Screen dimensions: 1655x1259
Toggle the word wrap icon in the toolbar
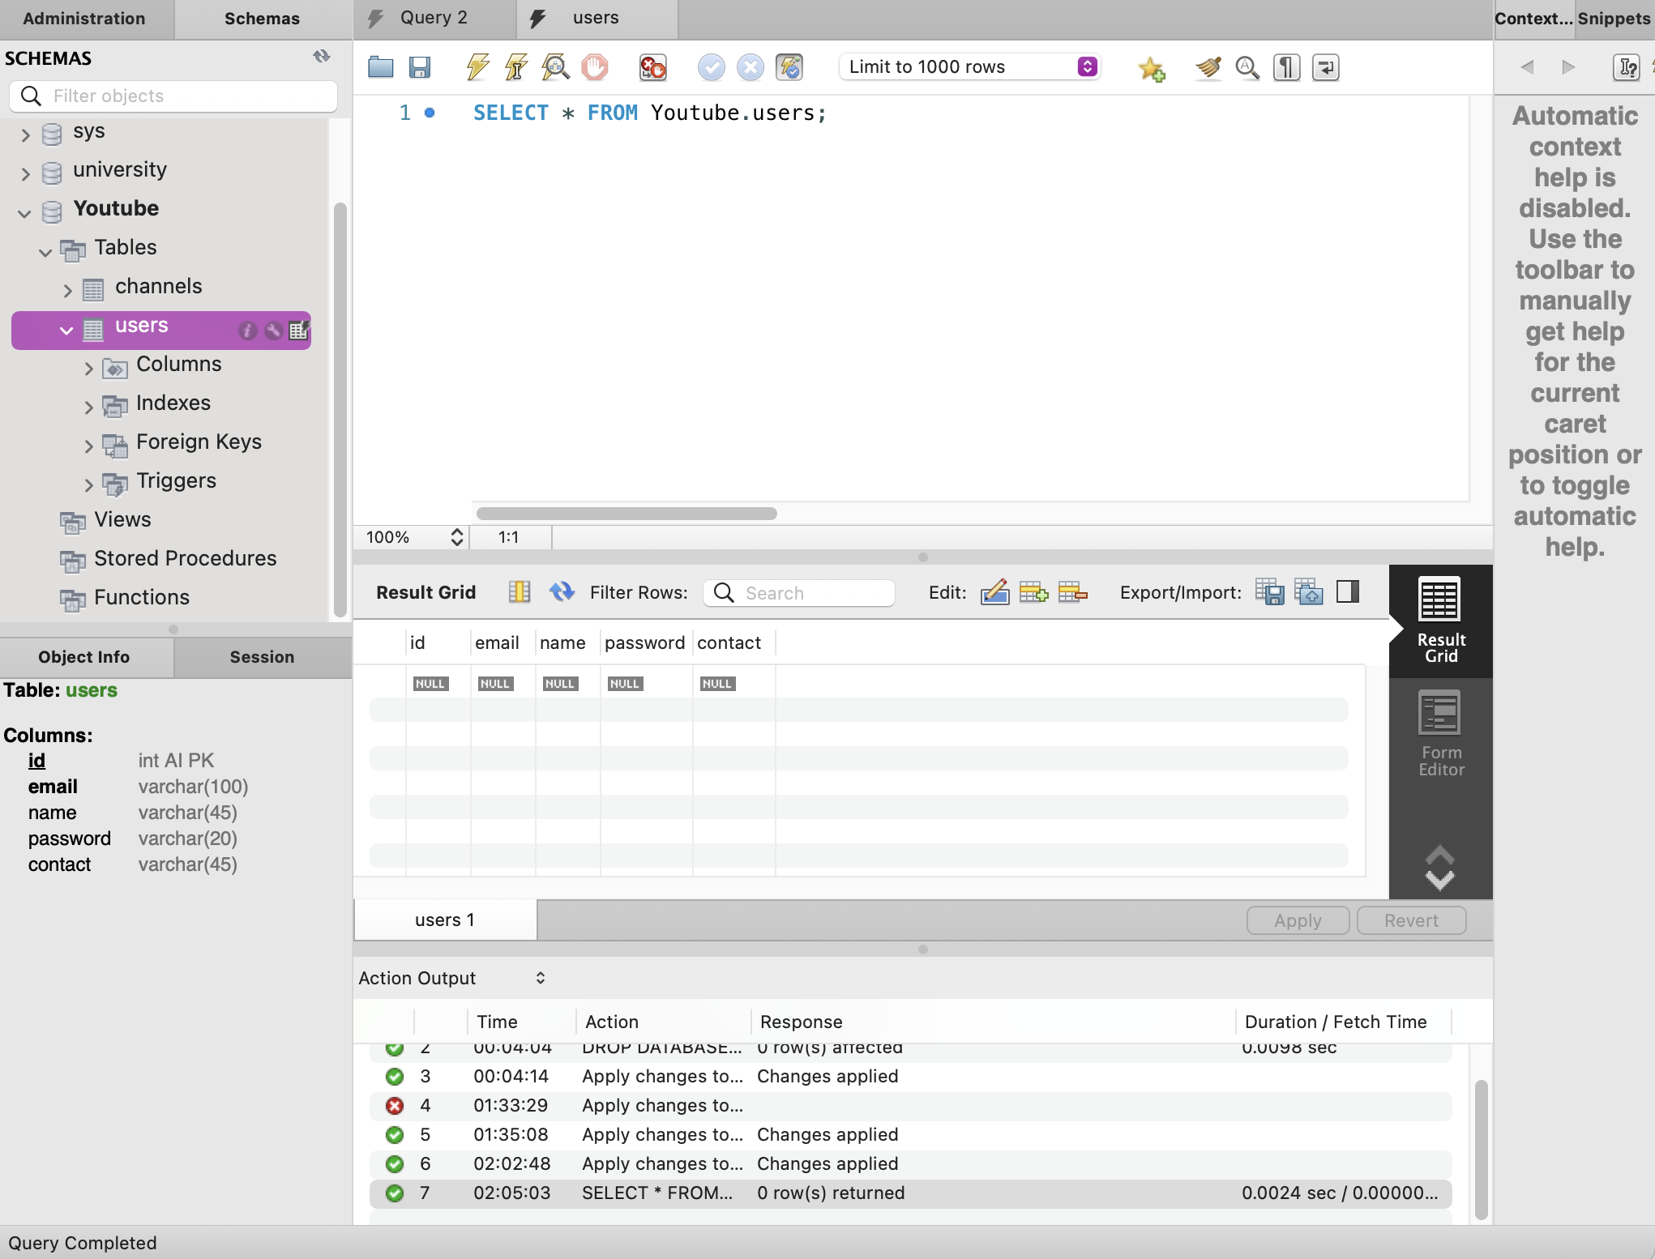[1326, 67]
